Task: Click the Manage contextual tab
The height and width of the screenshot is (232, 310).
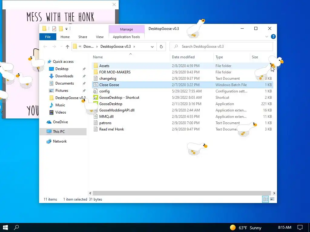Action: (127, 29)
